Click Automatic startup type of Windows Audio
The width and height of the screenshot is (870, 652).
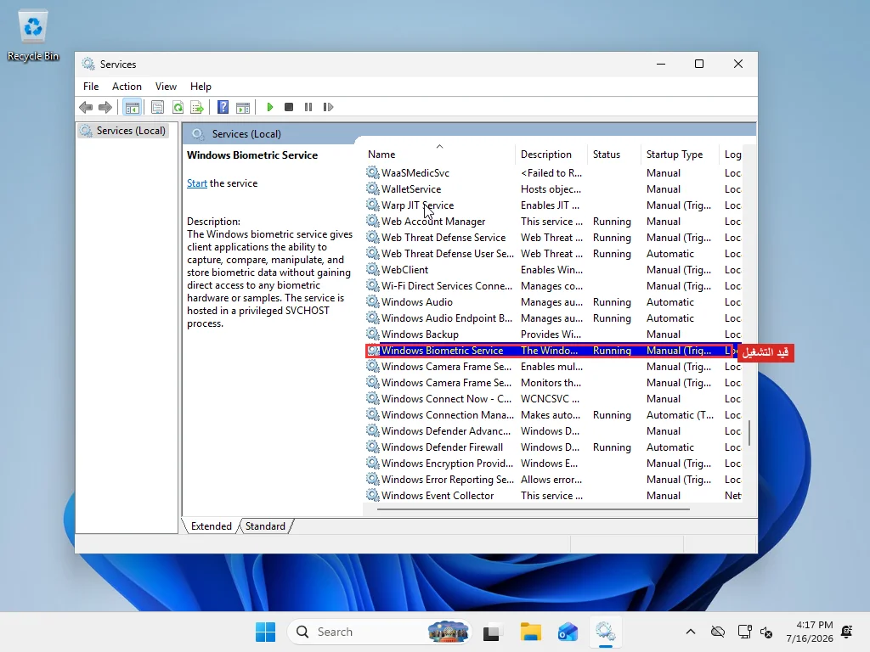click(669, 302)
